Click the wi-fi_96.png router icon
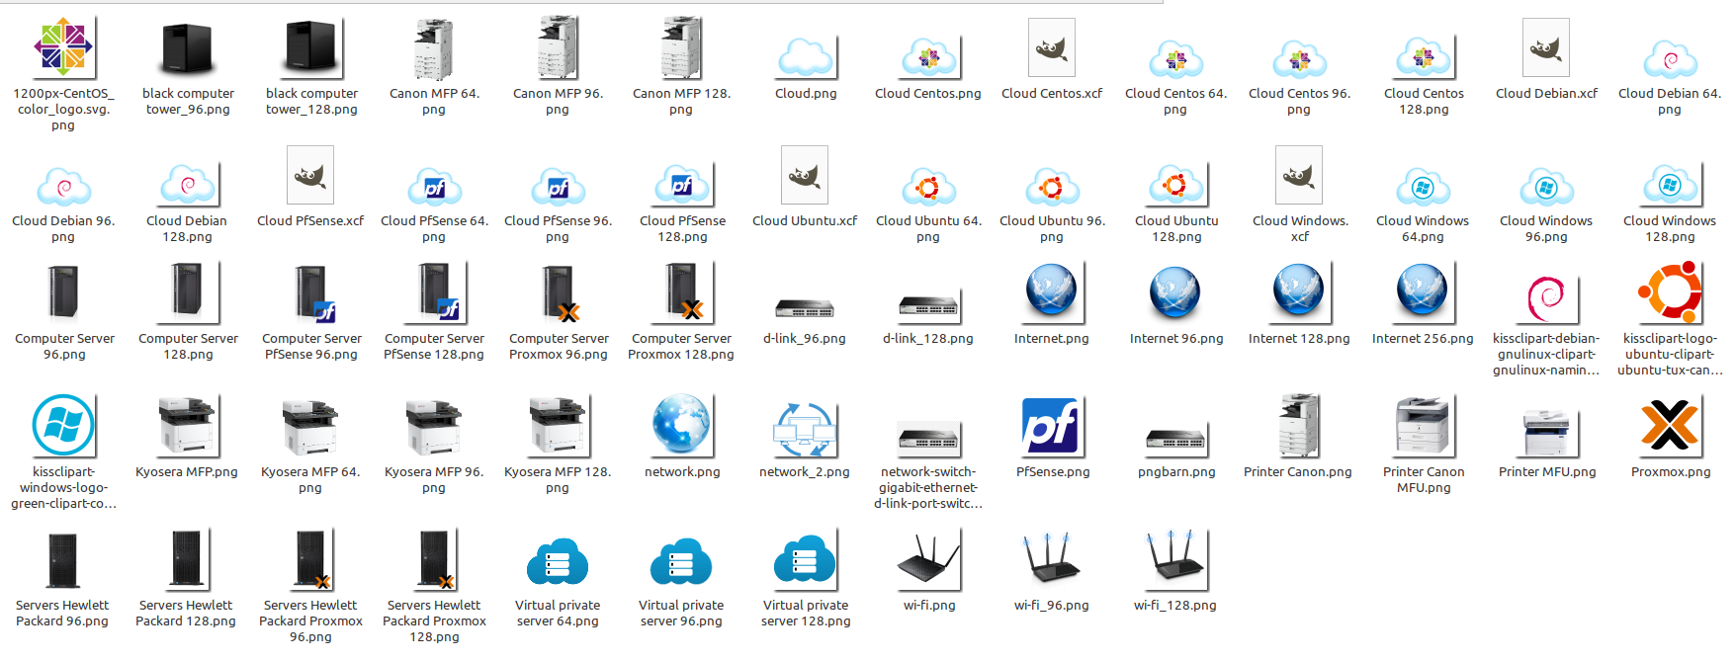Image resolution: width=1736 pixels, height=661 pixels. (x=1052, y=561)
